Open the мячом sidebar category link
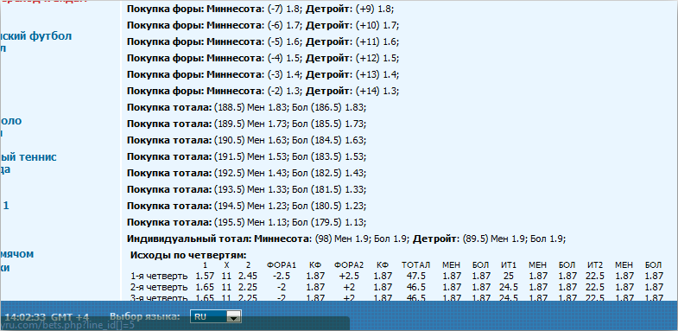Screen dimensions: 678x331 pyautogui.click(x=17, y=254)
